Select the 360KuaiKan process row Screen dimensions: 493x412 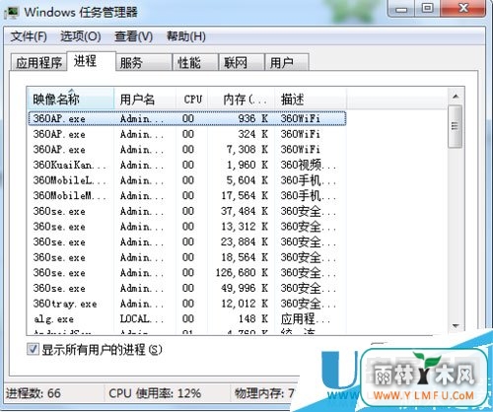(187, 165)
